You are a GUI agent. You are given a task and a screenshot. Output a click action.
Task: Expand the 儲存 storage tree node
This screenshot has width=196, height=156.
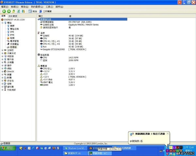point(2,65)
